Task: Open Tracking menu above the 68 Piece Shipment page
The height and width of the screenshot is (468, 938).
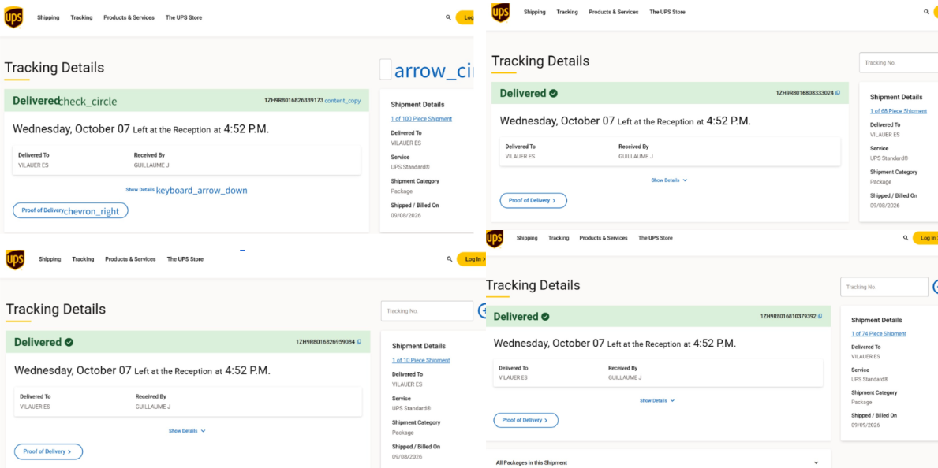Action: pyautogui.click(x=567, y=12)
